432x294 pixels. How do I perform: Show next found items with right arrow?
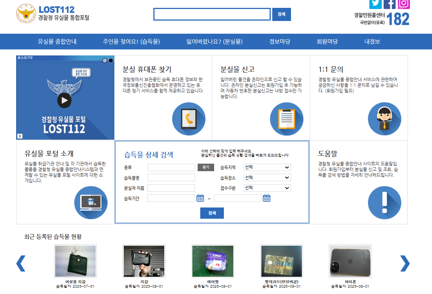[405, 263]
